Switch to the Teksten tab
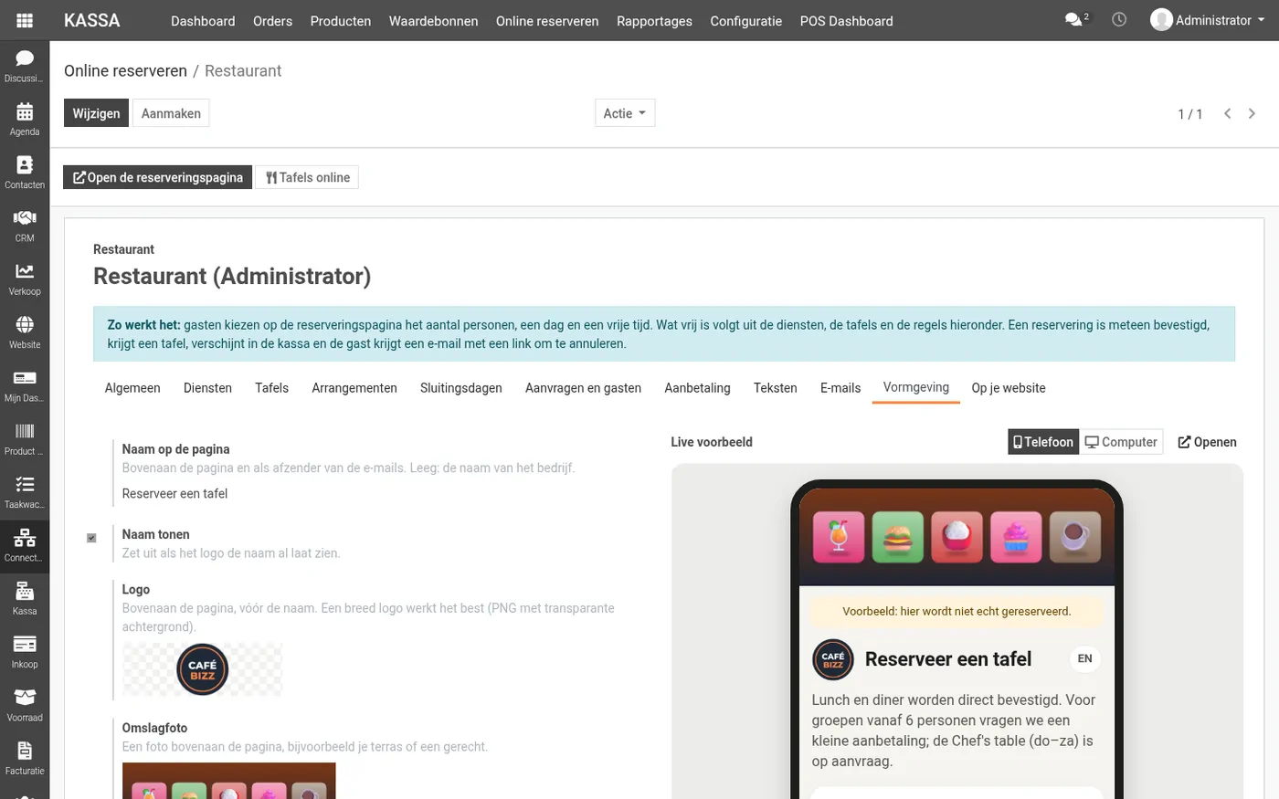The height and width of the screenshot is (799, 1279). tap(776, 388)
